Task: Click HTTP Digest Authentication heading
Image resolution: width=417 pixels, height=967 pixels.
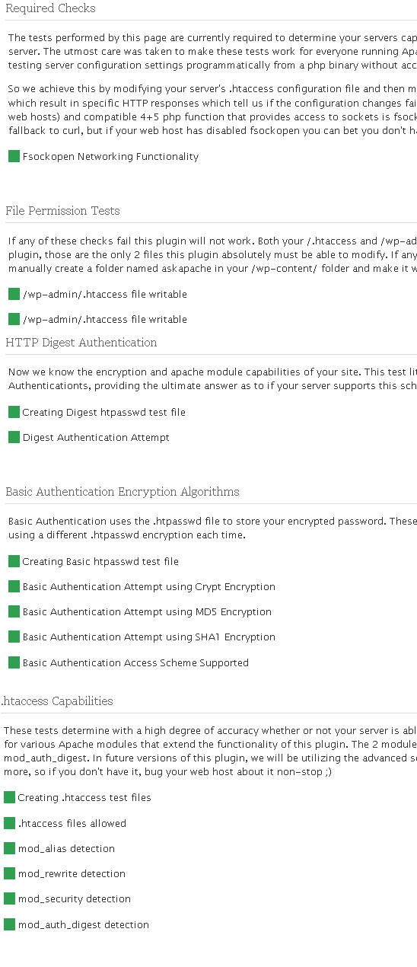Action: [x=81, y=343]
